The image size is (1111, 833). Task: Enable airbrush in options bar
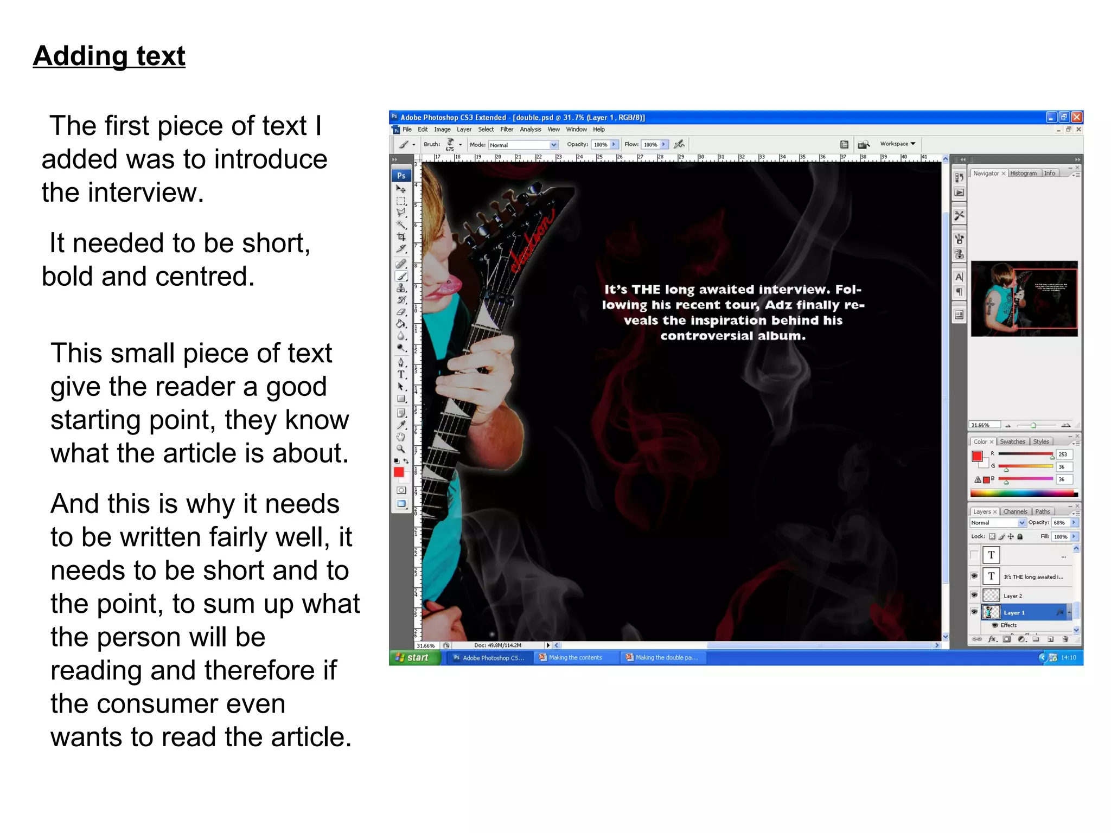679,144
